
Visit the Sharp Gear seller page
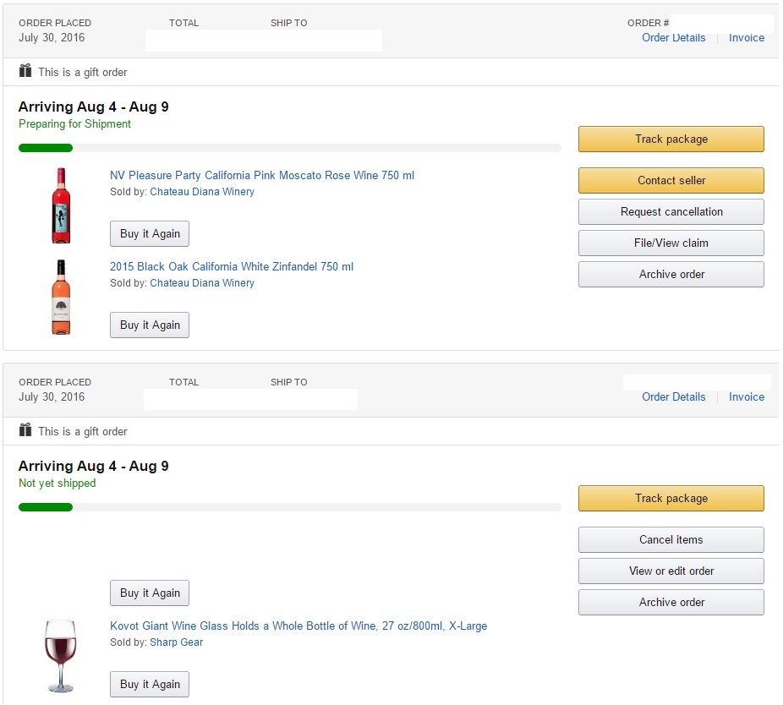[176, 642]
